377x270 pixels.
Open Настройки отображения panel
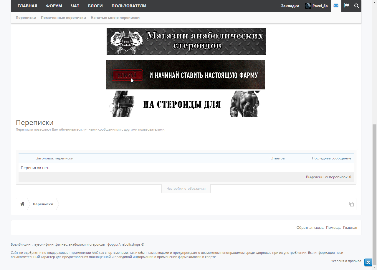(186, 189)
